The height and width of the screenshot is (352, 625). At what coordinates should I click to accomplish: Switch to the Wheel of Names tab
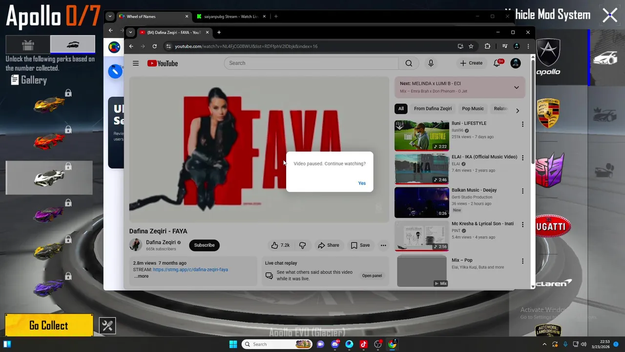[x=153, y=16]
